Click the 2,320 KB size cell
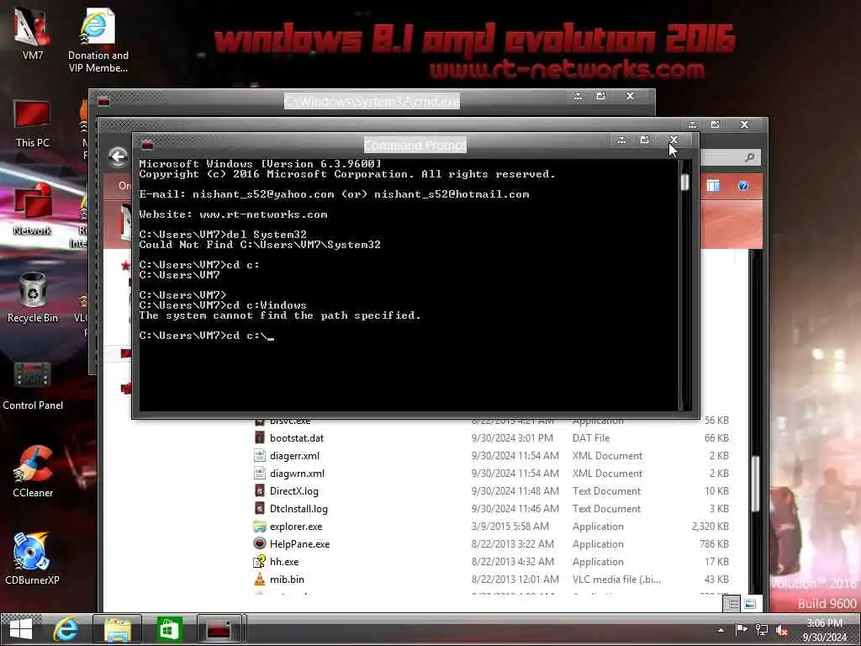 coord(710,527)
